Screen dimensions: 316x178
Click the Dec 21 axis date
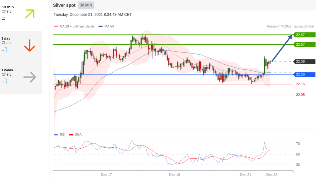pos(246,175)
